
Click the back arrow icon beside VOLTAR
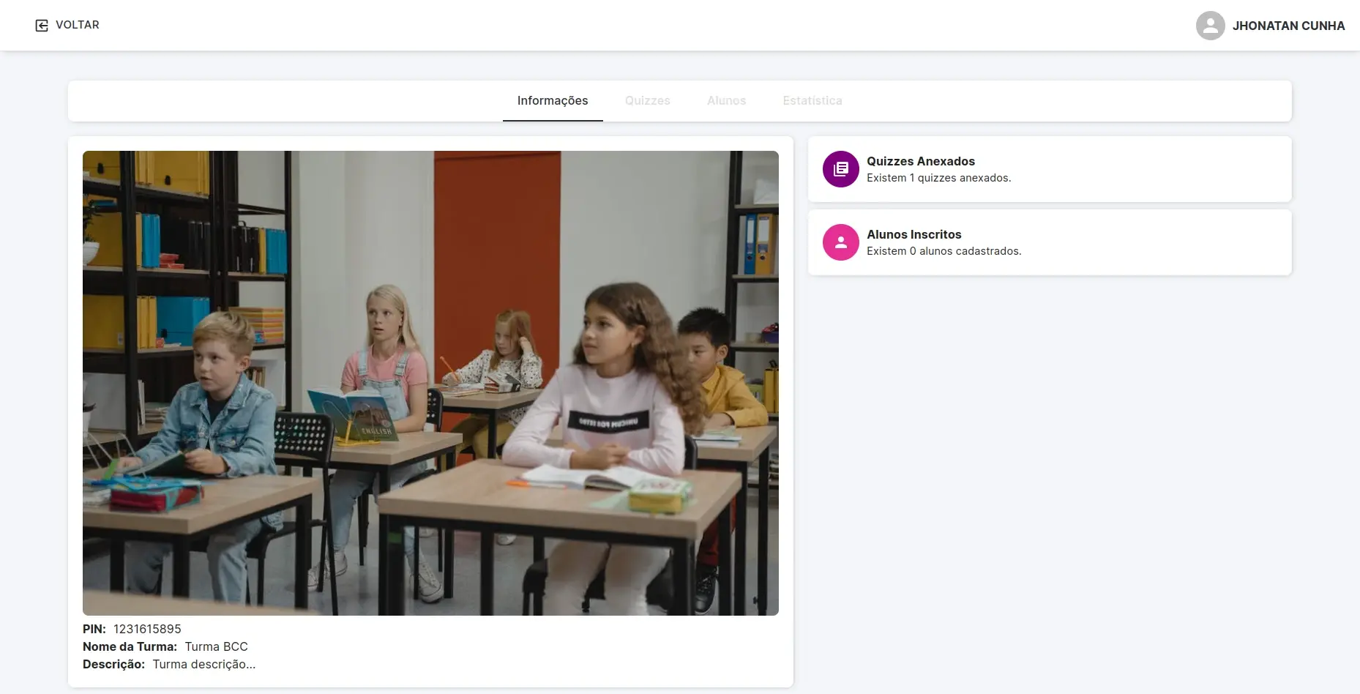point(42,26)
